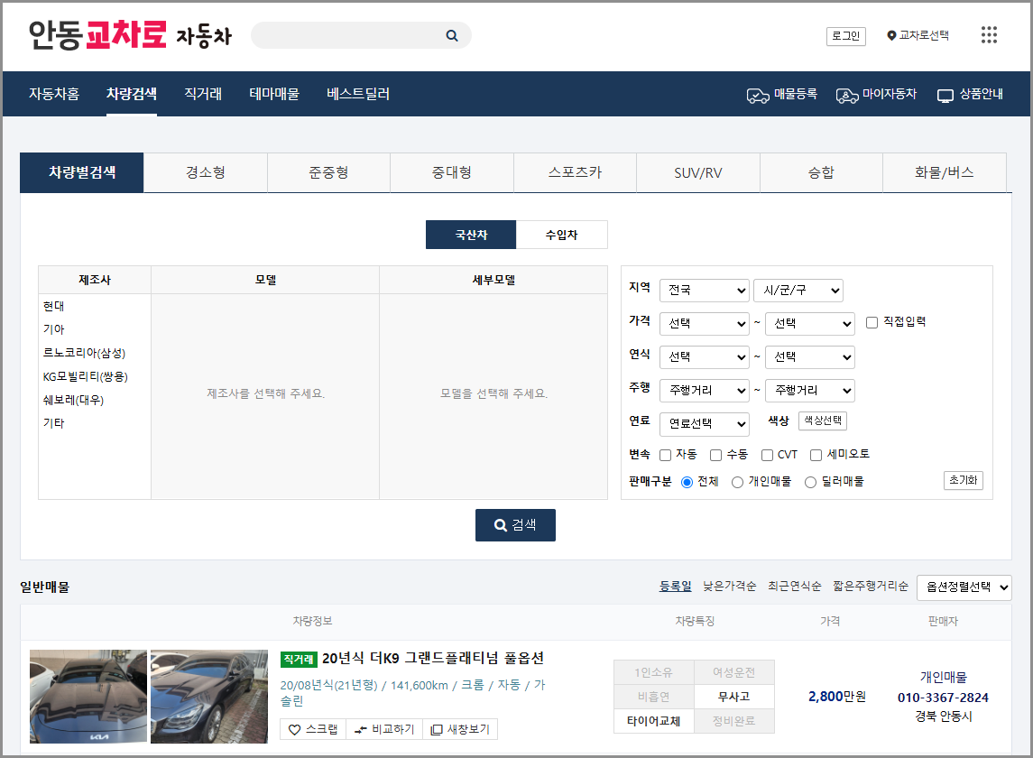Viewport: 1033px width, 758px height.
Task: Click the 교차로선택 location pin icon
Action: point(893,35)
